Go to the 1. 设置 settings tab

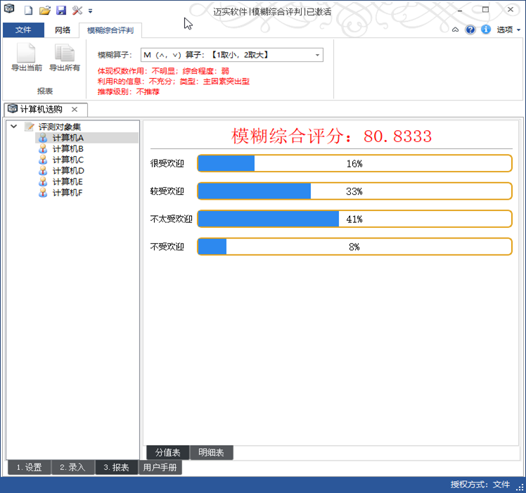pos(29,468)
